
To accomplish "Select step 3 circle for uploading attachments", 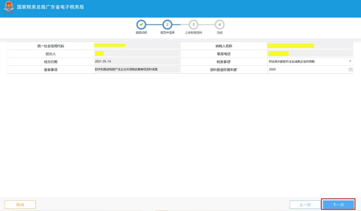I will [x=193, y=25].
